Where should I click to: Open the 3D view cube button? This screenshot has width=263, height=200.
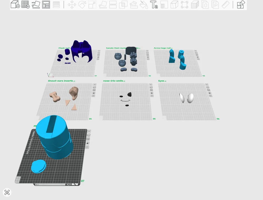7,192
